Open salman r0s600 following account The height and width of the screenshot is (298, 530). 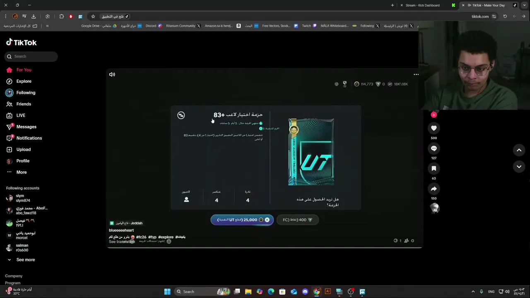pyautogui.click(x=17, y=248)
